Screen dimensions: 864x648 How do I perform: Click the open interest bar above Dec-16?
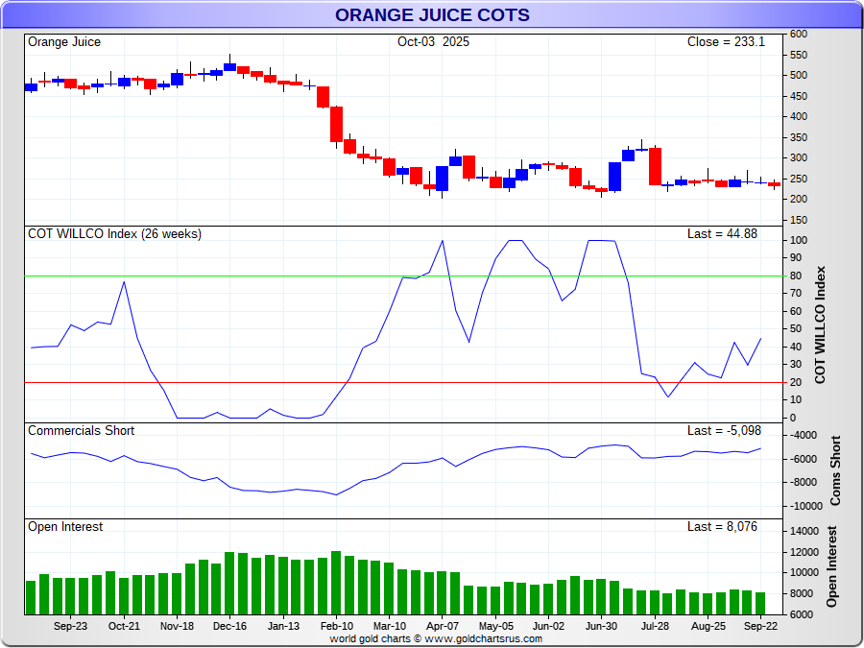tap(229, 583)
